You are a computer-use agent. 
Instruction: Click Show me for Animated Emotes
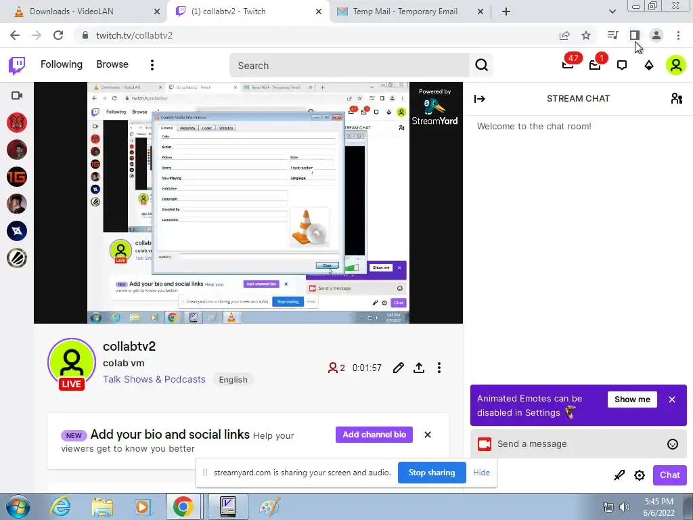click(632, 399)
